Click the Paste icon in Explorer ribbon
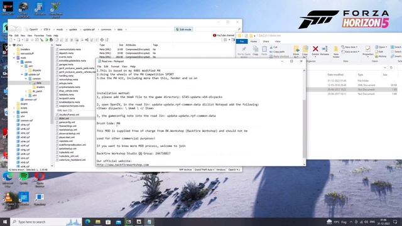The height and width of the screenshot is (226, 402). [x=264, y=50]
